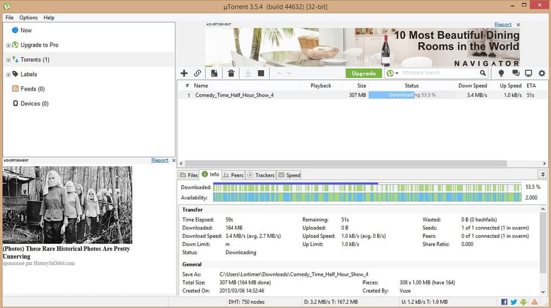Sort by the Name column header
551x308 pixels.
pos(201,85)
